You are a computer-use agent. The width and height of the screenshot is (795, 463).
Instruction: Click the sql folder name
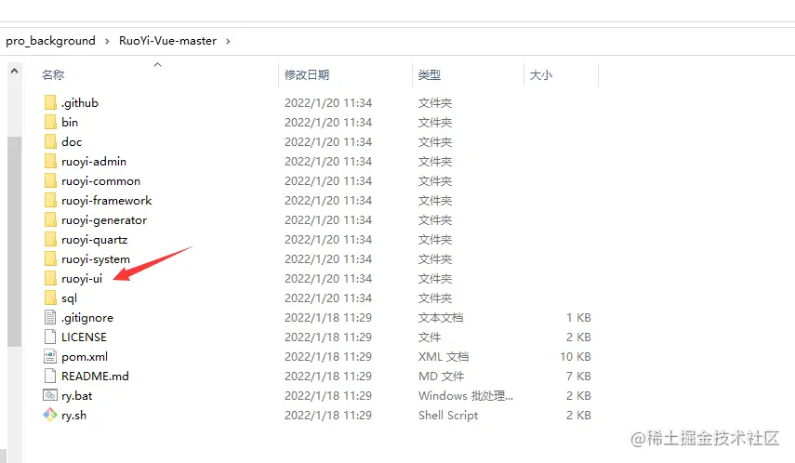pyautogui.click(x=69, y=298)
